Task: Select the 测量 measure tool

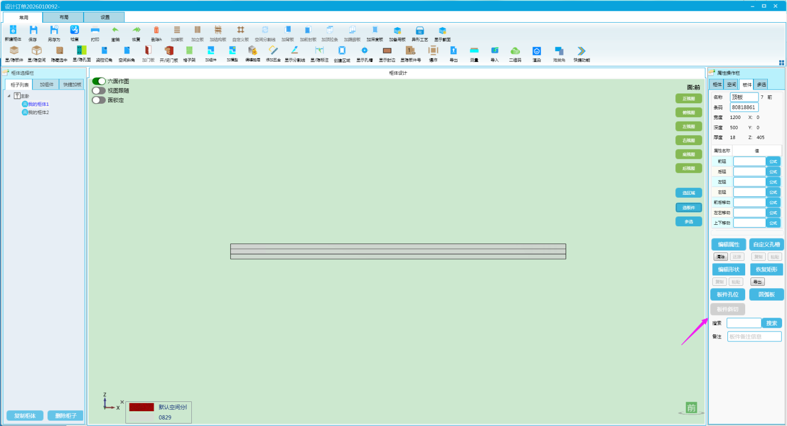Action: coord(474,51)
